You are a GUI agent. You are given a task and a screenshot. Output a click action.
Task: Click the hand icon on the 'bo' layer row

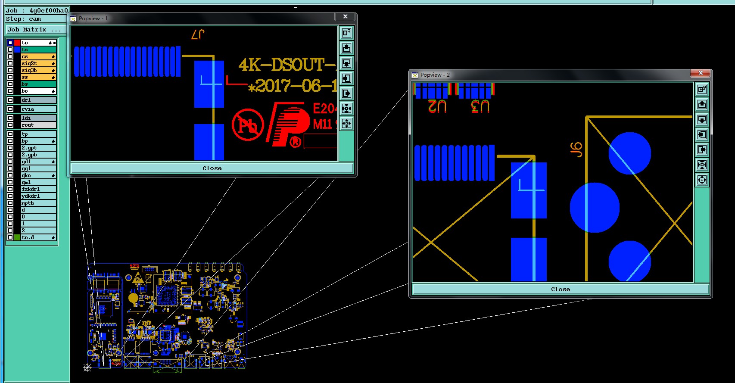pos(53,91)
